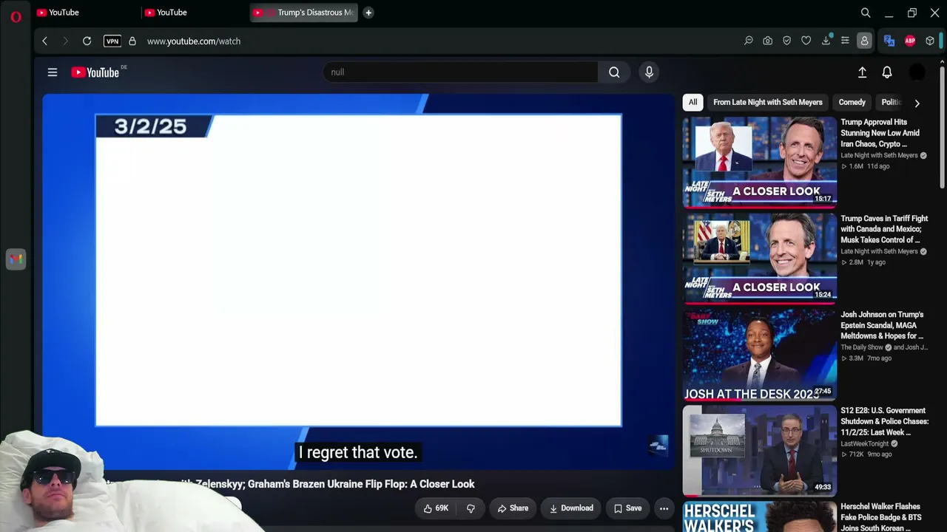947x532 pixels.
Task: Open the browser downloads icon
Action: coord(826,41)
